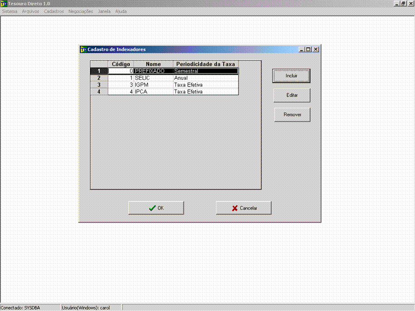Click the red X Cancelar button
The width and height of the screenshot is (415, 311).
244,208
